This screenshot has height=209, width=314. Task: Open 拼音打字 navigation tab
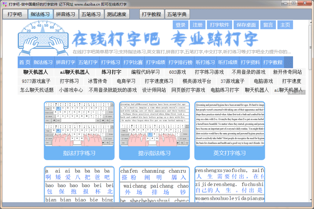(x=66, y=62)
